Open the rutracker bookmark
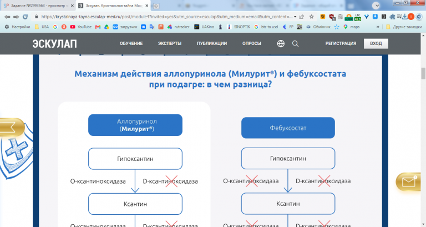This screenshot has width=426, height=227. point(178,27)
